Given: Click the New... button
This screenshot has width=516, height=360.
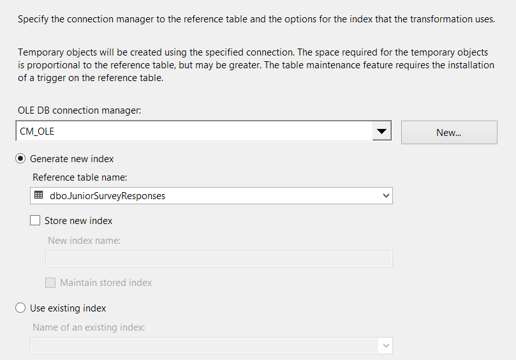Looking at the screenshot, I should (x=448, y=132).
